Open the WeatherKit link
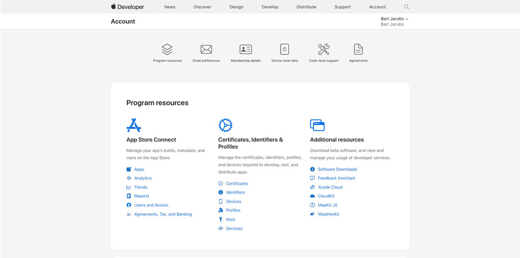Viewport: 520px width, 258px height. point(329,214)
